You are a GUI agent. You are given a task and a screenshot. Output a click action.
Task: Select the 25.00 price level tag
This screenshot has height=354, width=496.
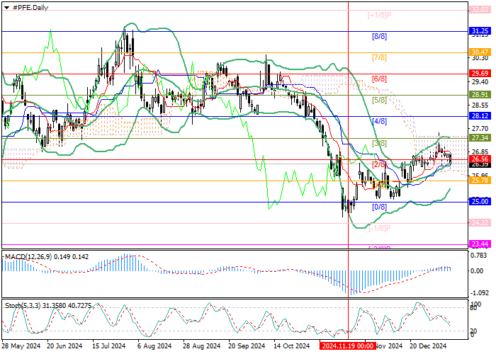coord(480,202)
